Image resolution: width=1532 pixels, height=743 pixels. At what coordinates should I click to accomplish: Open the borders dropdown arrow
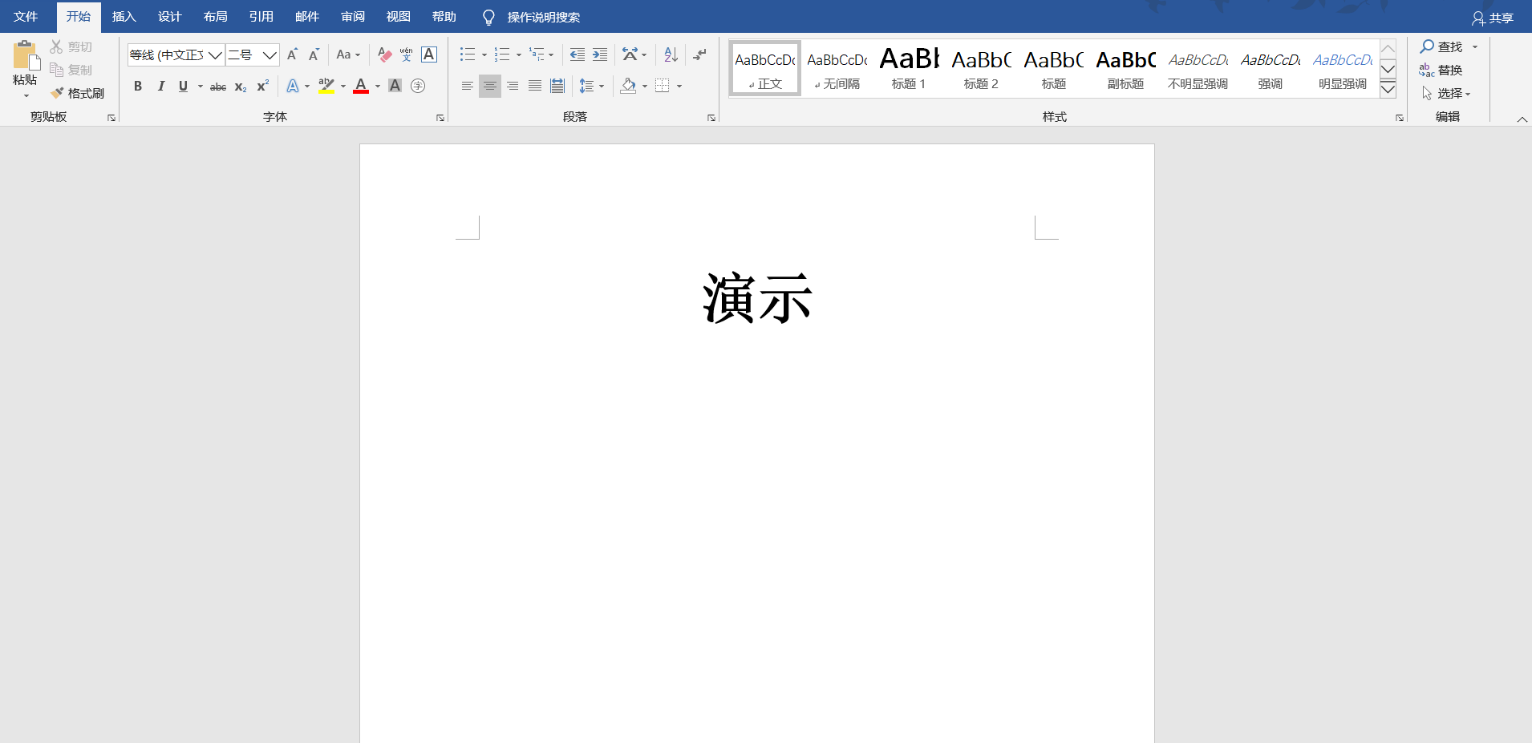pos(679,86)
